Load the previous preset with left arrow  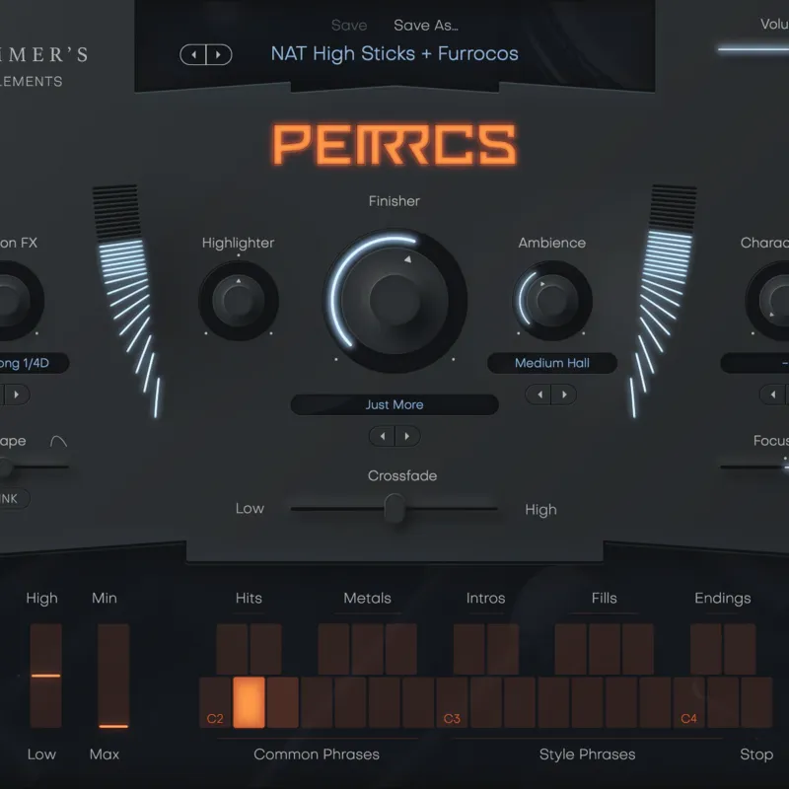tap(193, 55)
